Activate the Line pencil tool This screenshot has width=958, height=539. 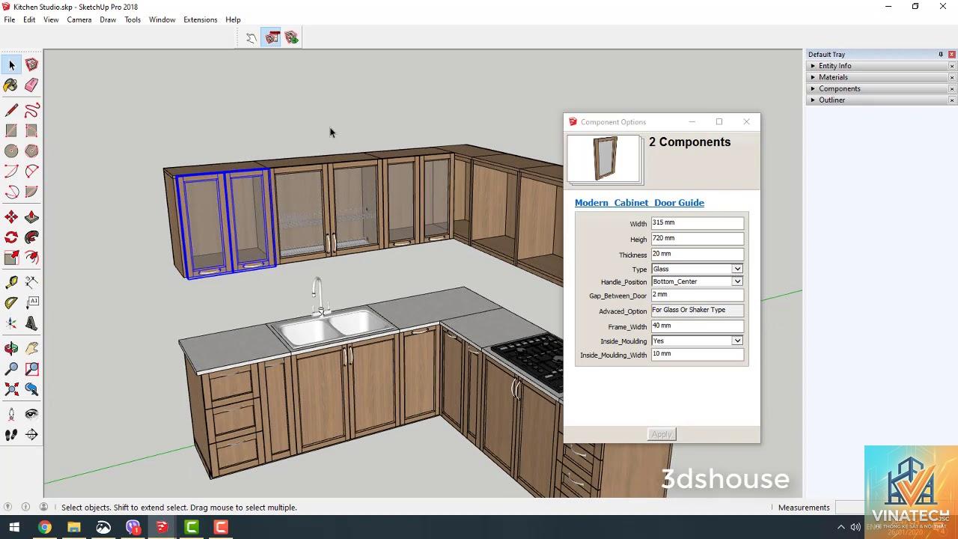(x=11, y=111)
